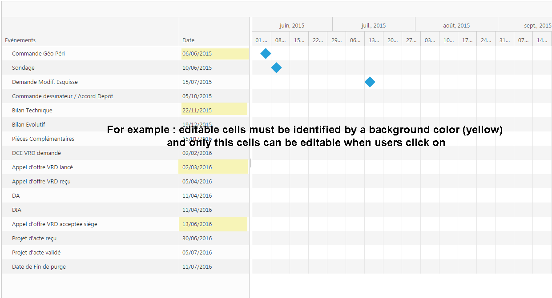
Task: Click the Commande Géo Péri milestone diamond
Action: 266,54
